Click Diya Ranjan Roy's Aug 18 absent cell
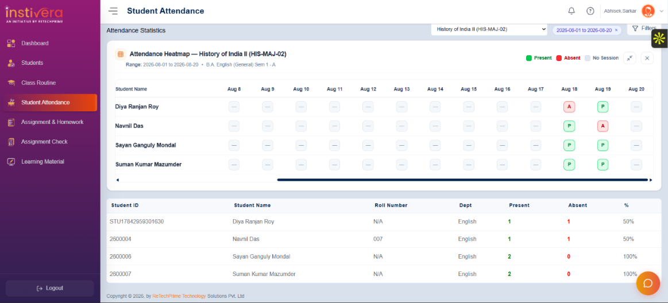The width and height of the screenshot is (668, 303). pos(569,107)
